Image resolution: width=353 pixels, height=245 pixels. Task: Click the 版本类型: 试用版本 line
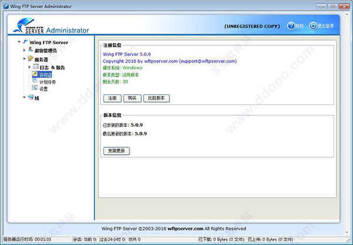(x=121, y=75)
